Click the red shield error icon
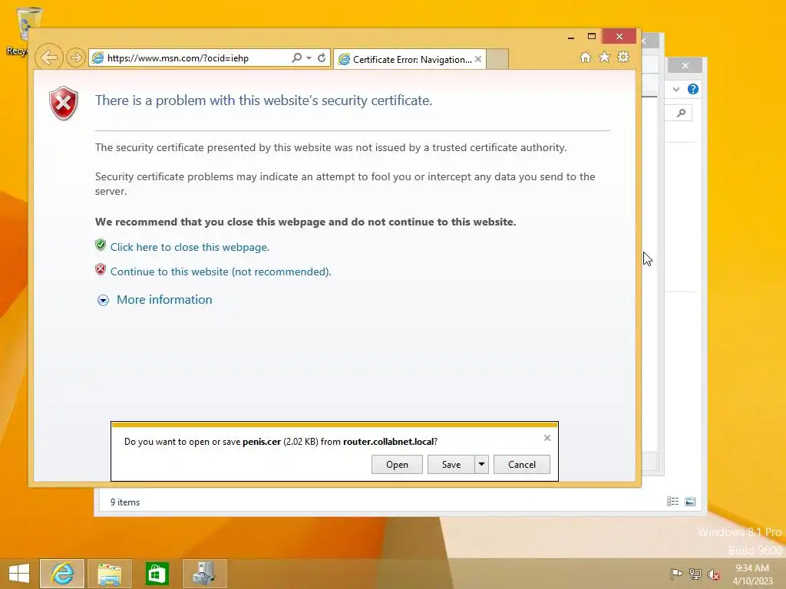This screenshot has height=589, width=786. coord(63,104)
